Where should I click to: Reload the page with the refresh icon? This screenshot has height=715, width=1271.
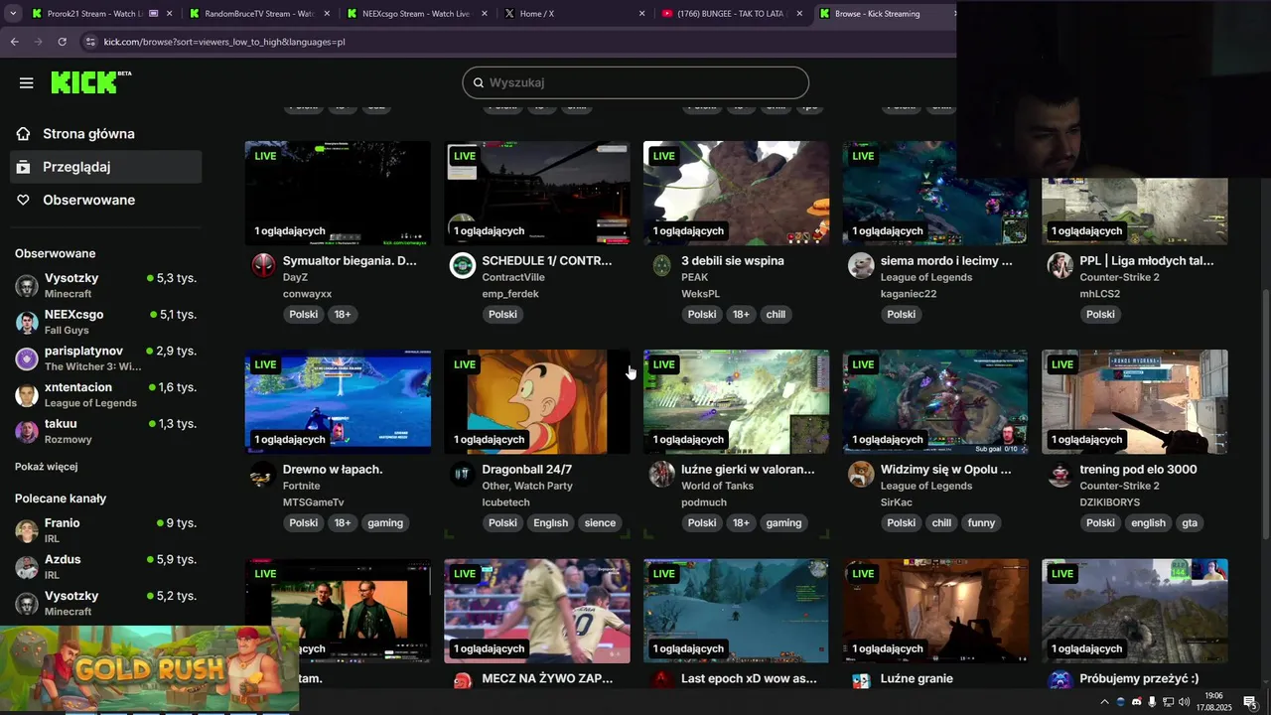(x=62, y=42)
